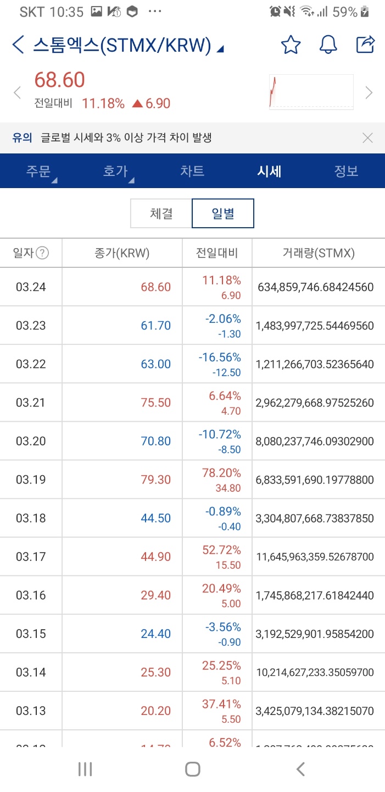Tap the 03.18 date cell
Screen dimensions: 385x792
[x=31, y=518]
